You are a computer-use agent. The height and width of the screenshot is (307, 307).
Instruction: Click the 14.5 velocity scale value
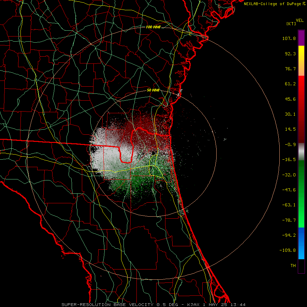click(290, 129)
